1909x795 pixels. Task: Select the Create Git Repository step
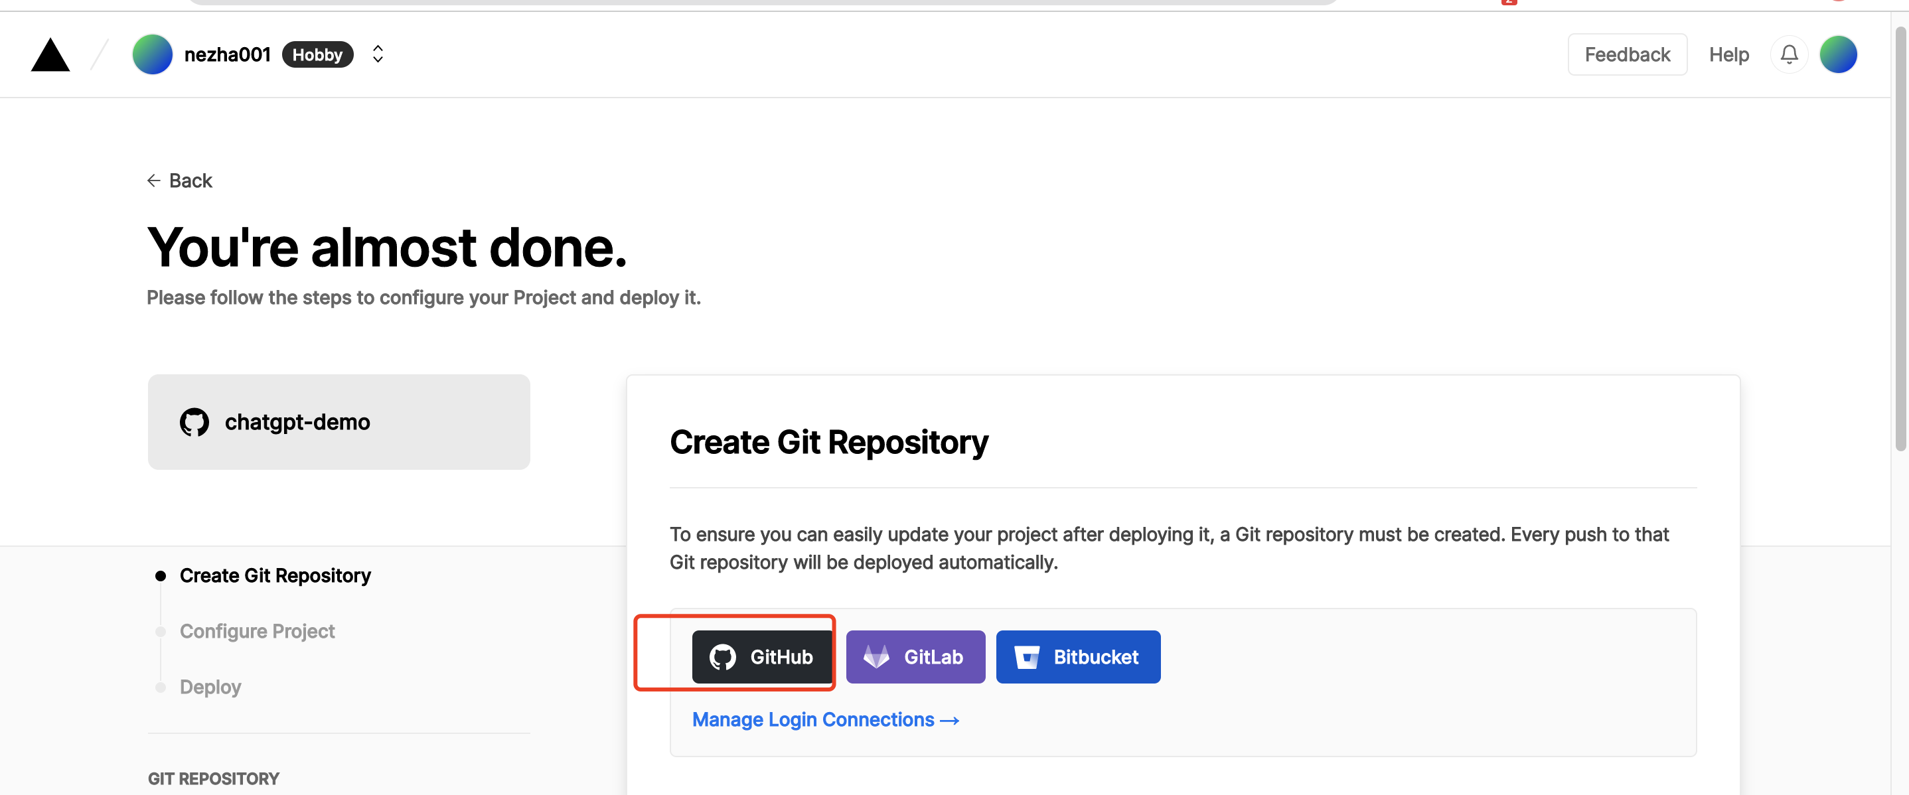[x=275, y=576]
